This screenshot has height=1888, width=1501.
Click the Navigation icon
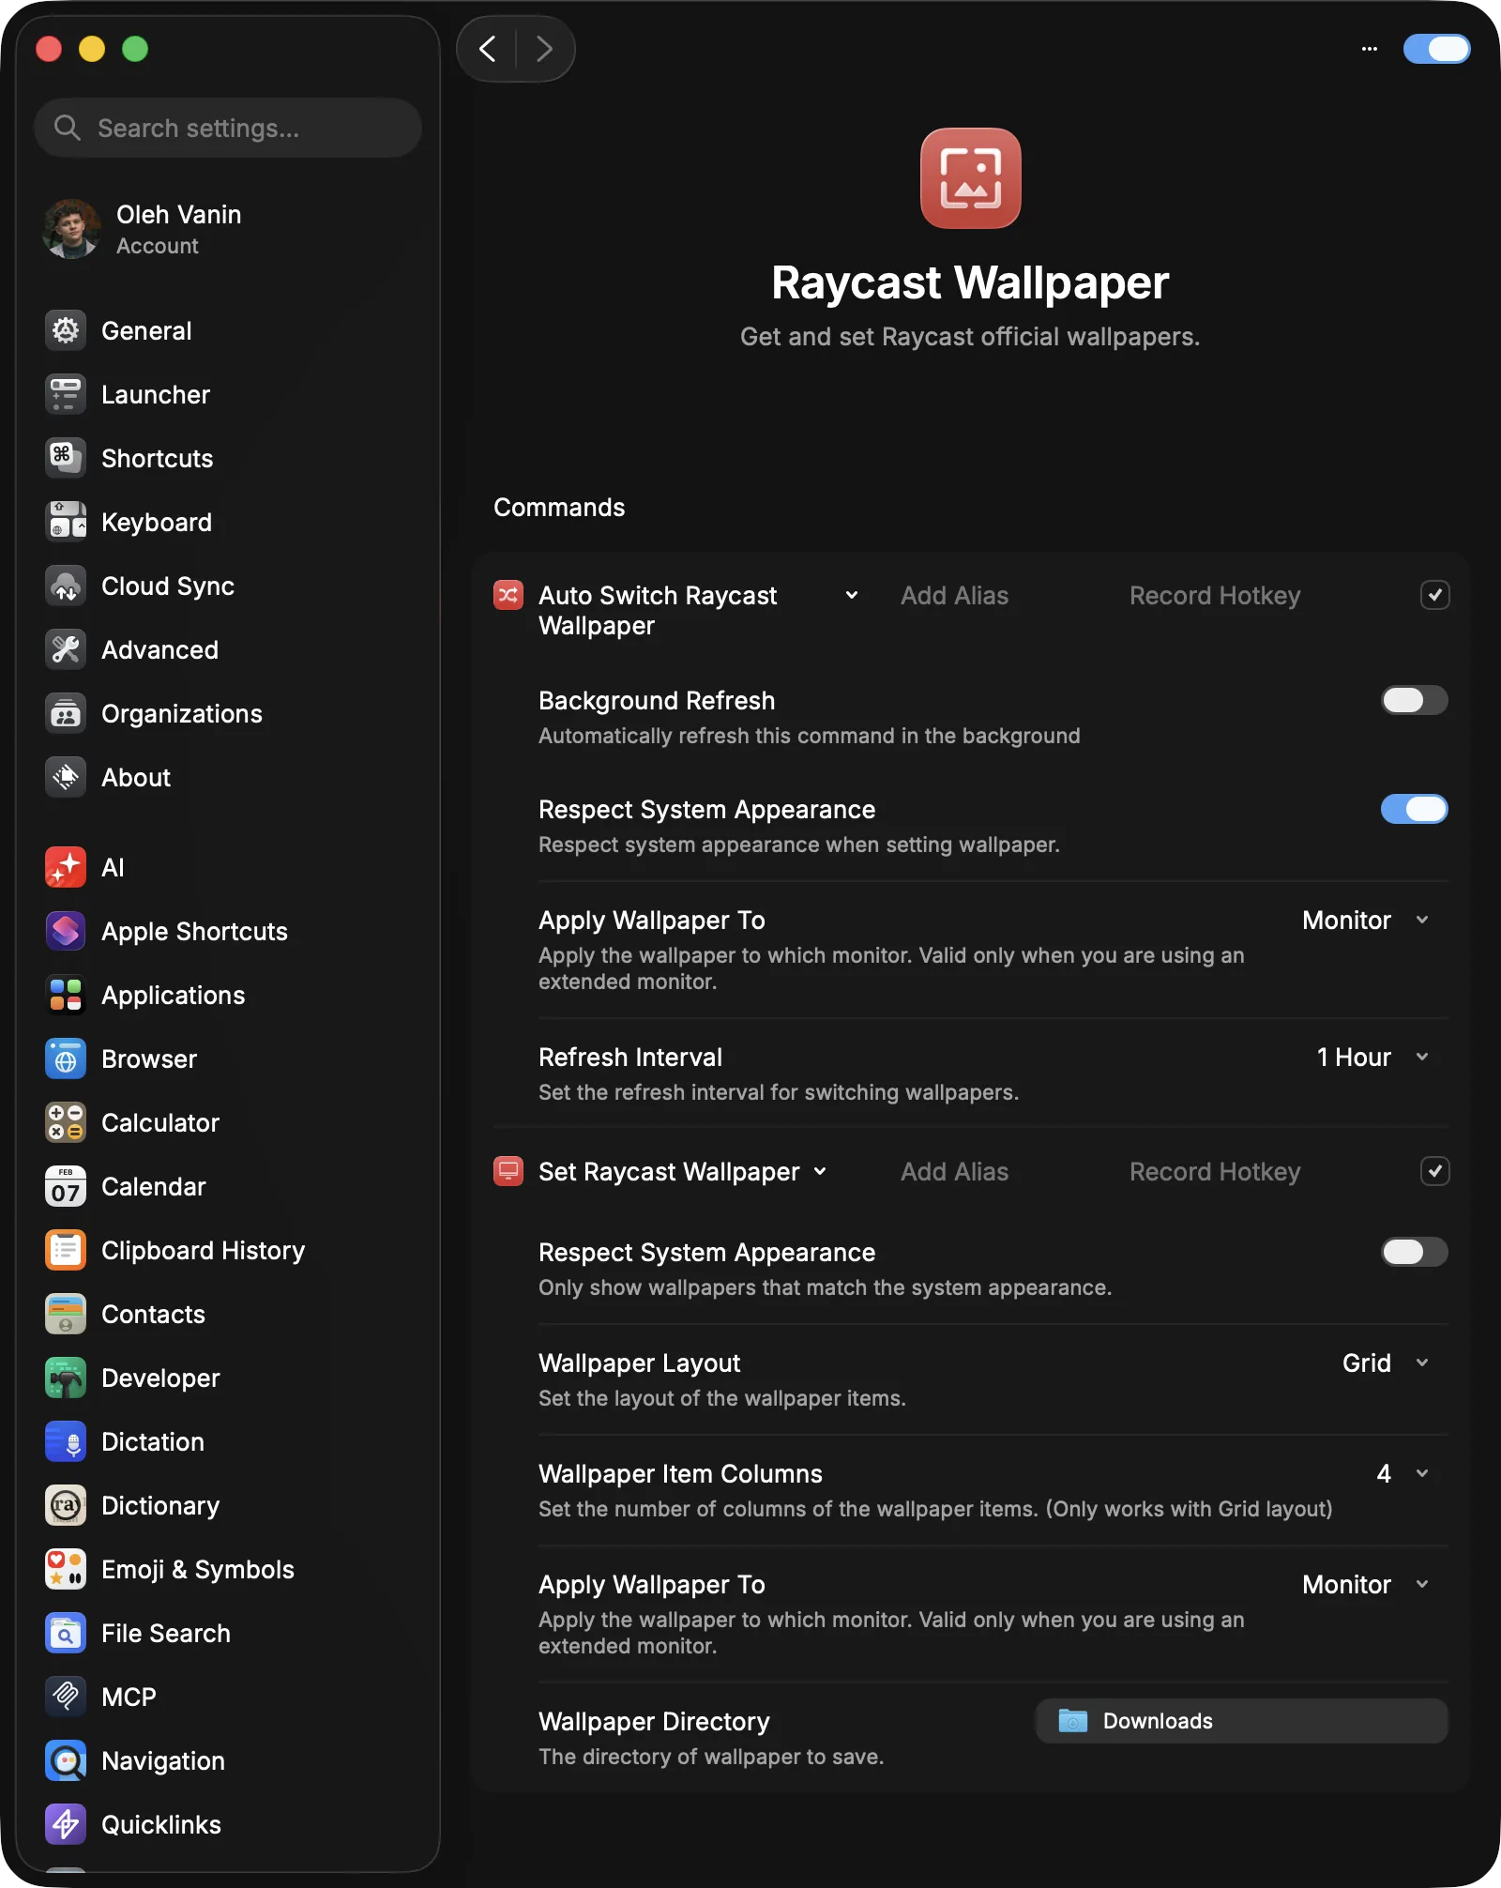(x=66, y=1760)
